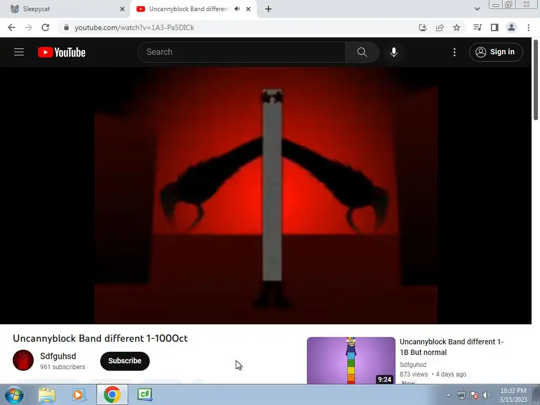Open 'Uncannyblock Band different 1-1B But normal' link
Image resolution: width=540 pixels, height=405 pixels.
tap(451, 347)
